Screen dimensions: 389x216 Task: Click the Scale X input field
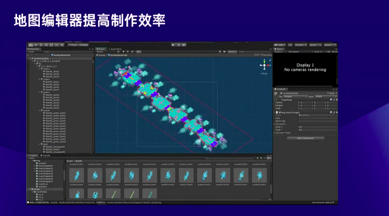tap(318, 127)
